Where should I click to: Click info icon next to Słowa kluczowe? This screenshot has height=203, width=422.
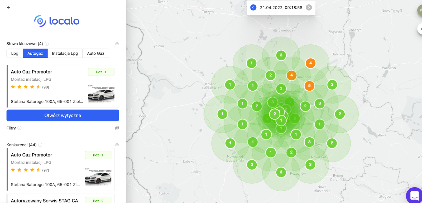click(x=47, y=44)
